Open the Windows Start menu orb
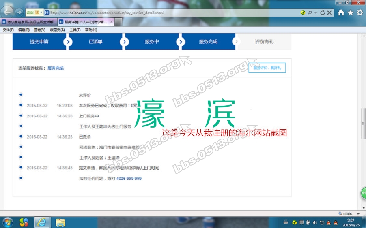The image size is (366, 228). click(x=8, y=222)
